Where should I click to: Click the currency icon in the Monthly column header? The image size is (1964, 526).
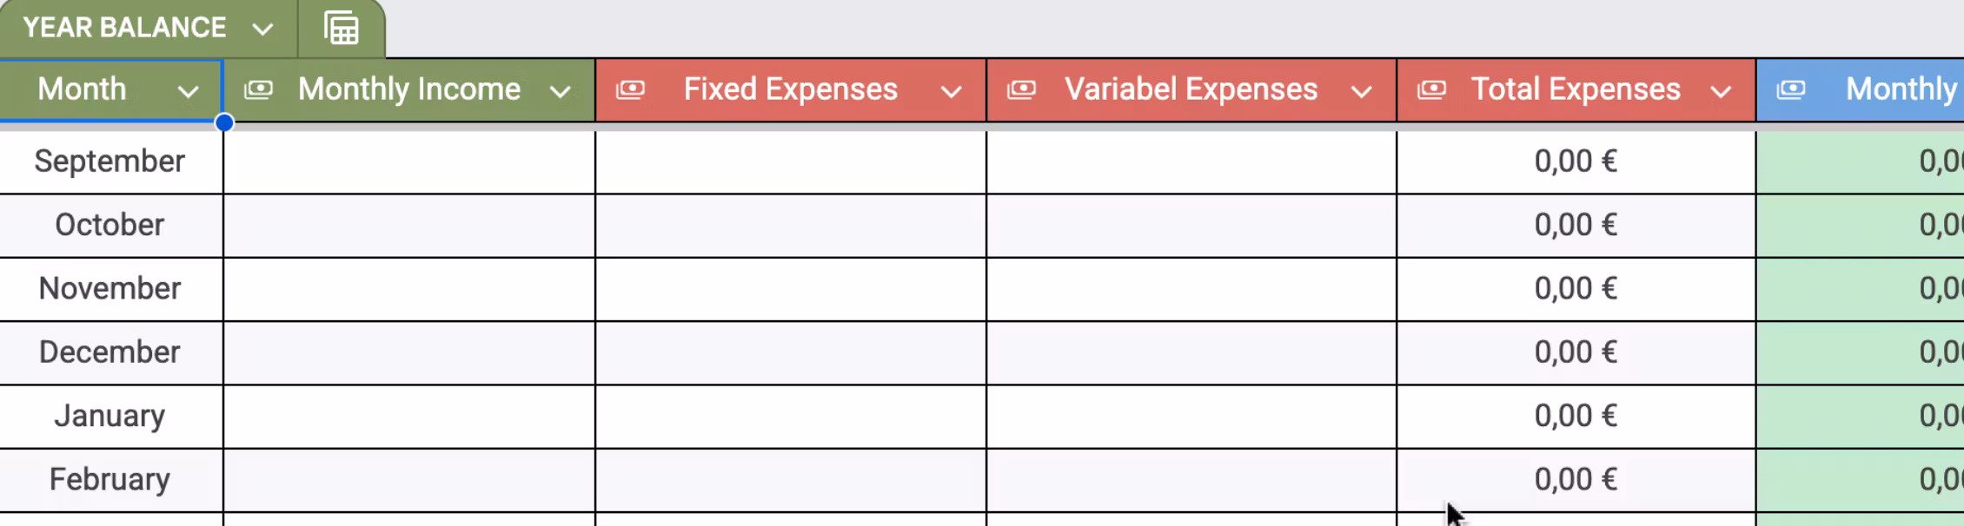pos(1791,89)
